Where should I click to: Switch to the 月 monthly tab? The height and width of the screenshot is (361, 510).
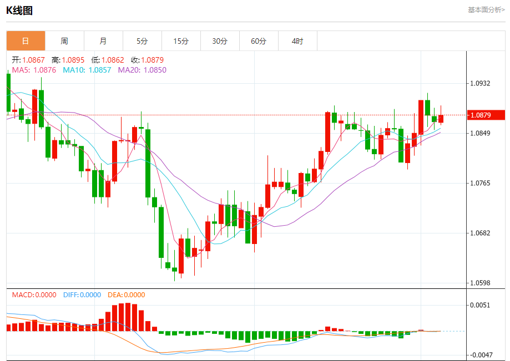pos(103,41)
